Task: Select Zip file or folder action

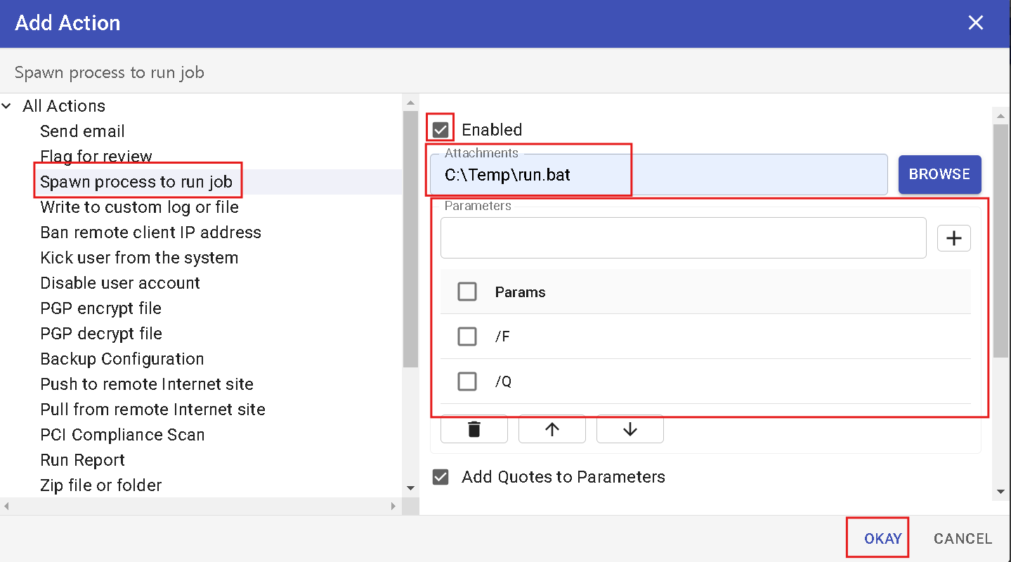Action: tap(100, 485)
